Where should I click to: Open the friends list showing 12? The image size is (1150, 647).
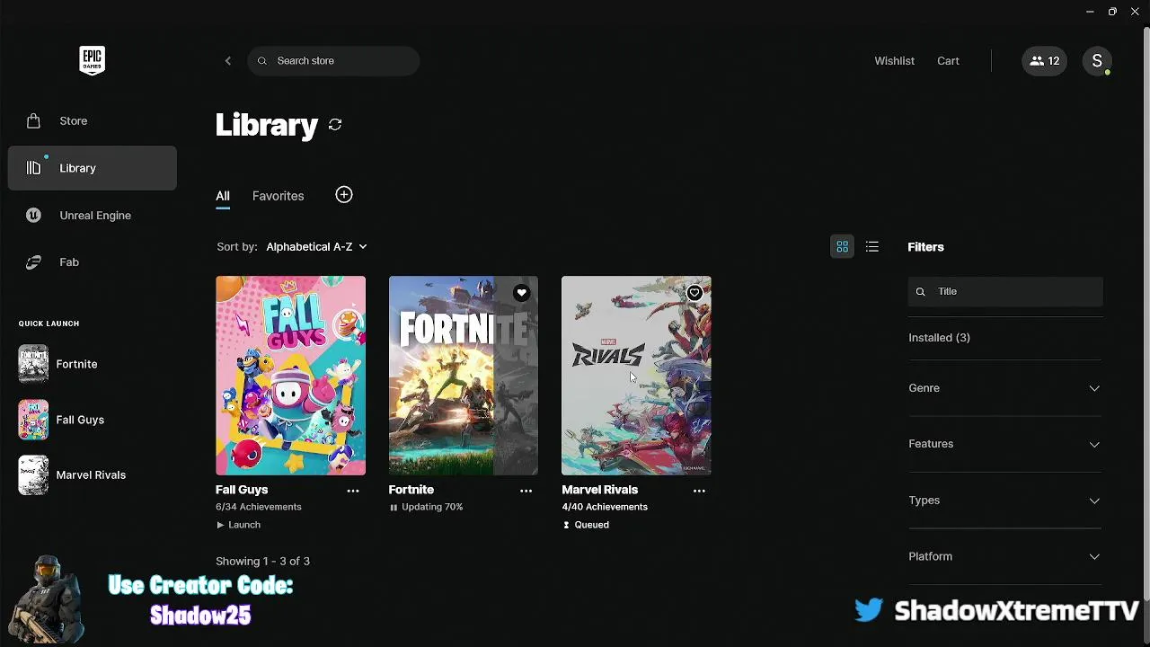(x=1044, y=61)
